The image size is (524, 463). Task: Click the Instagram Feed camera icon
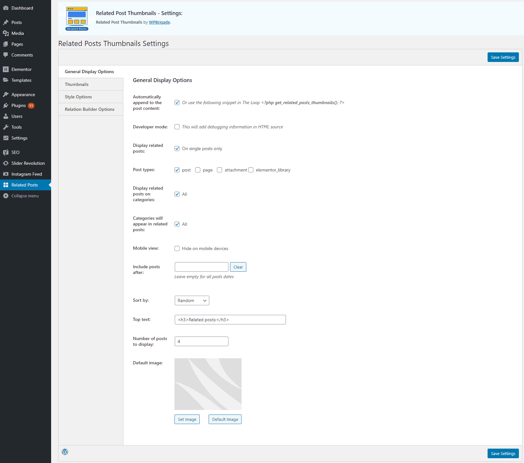[6, 174]
